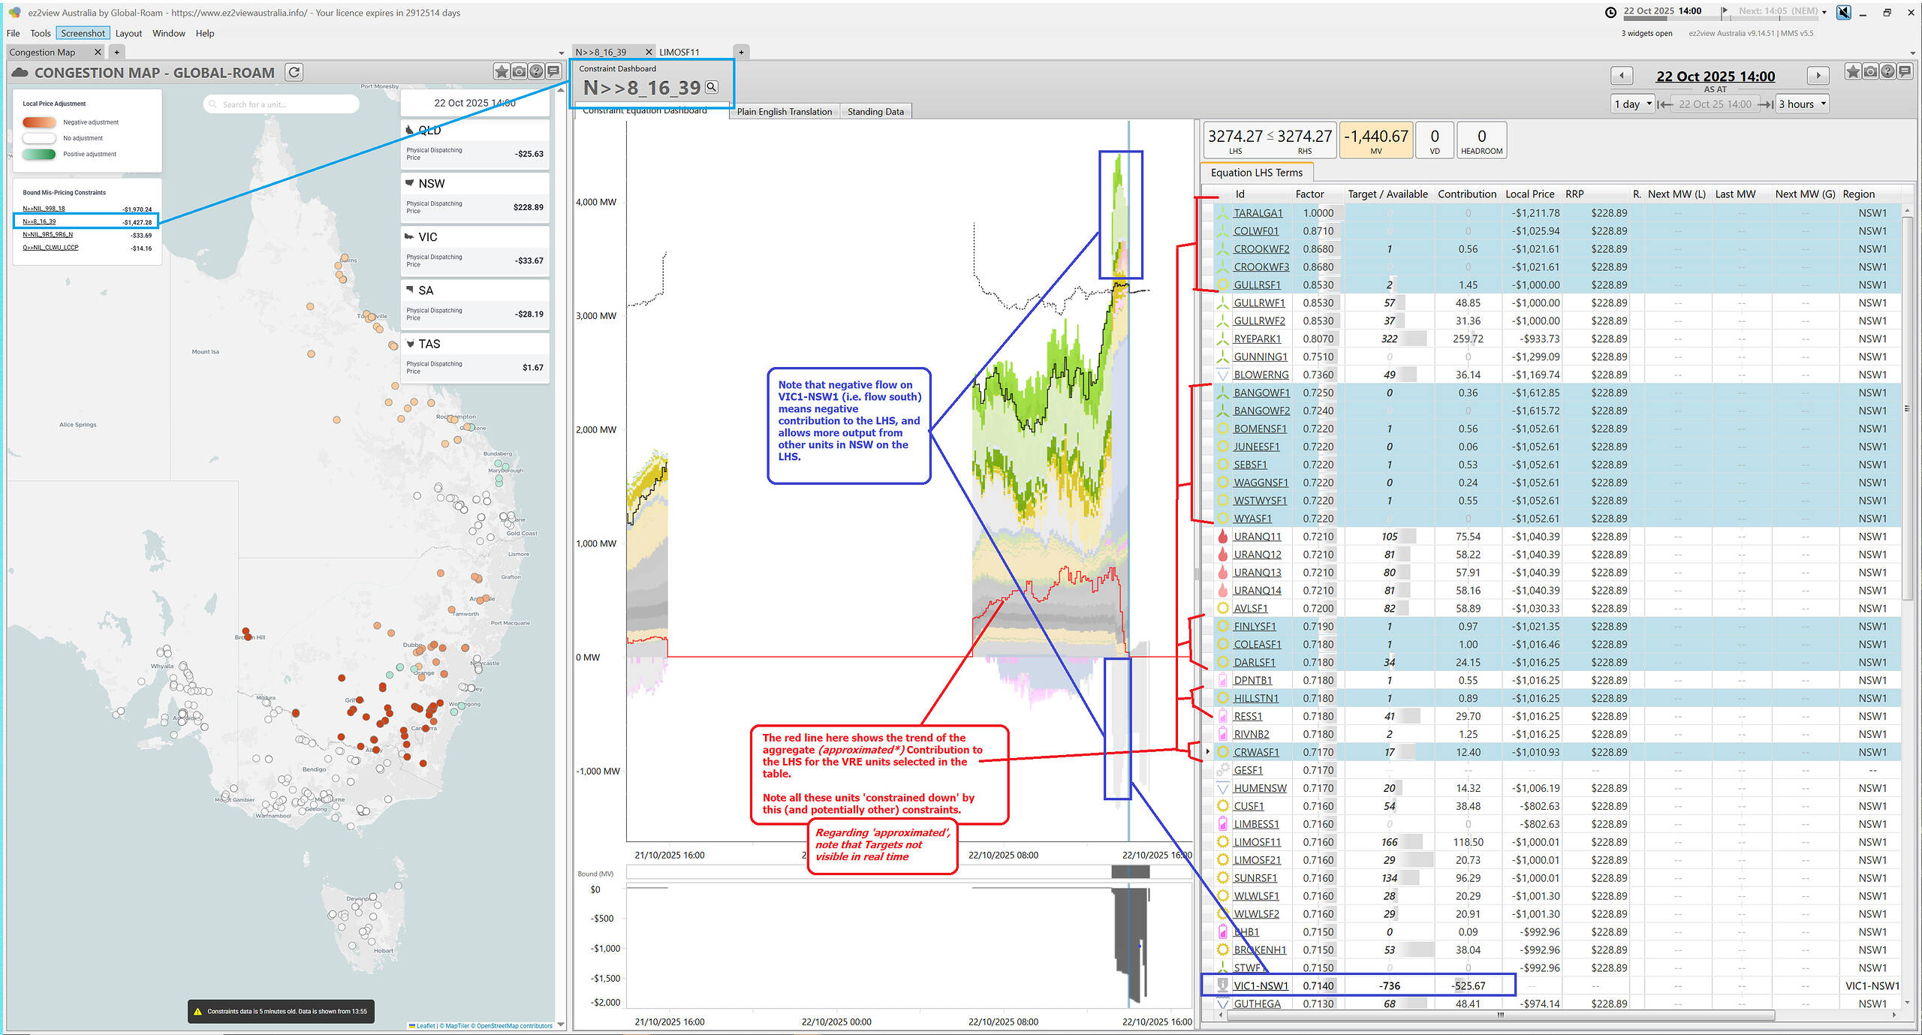Open the Standing Data tab
The width and height of the screenshot is (1922, 1035).
(x=875, y=112)
